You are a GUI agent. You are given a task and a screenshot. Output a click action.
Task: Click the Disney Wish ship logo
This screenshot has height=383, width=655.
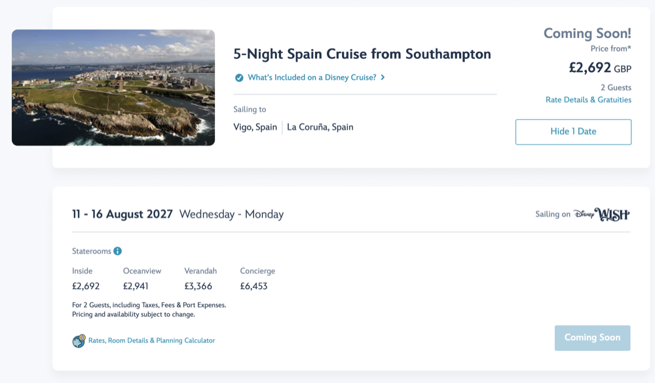(601, 214)
